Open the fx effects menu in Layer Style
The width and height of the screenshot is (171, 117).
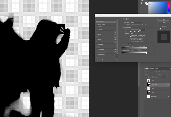click(97, 60)
